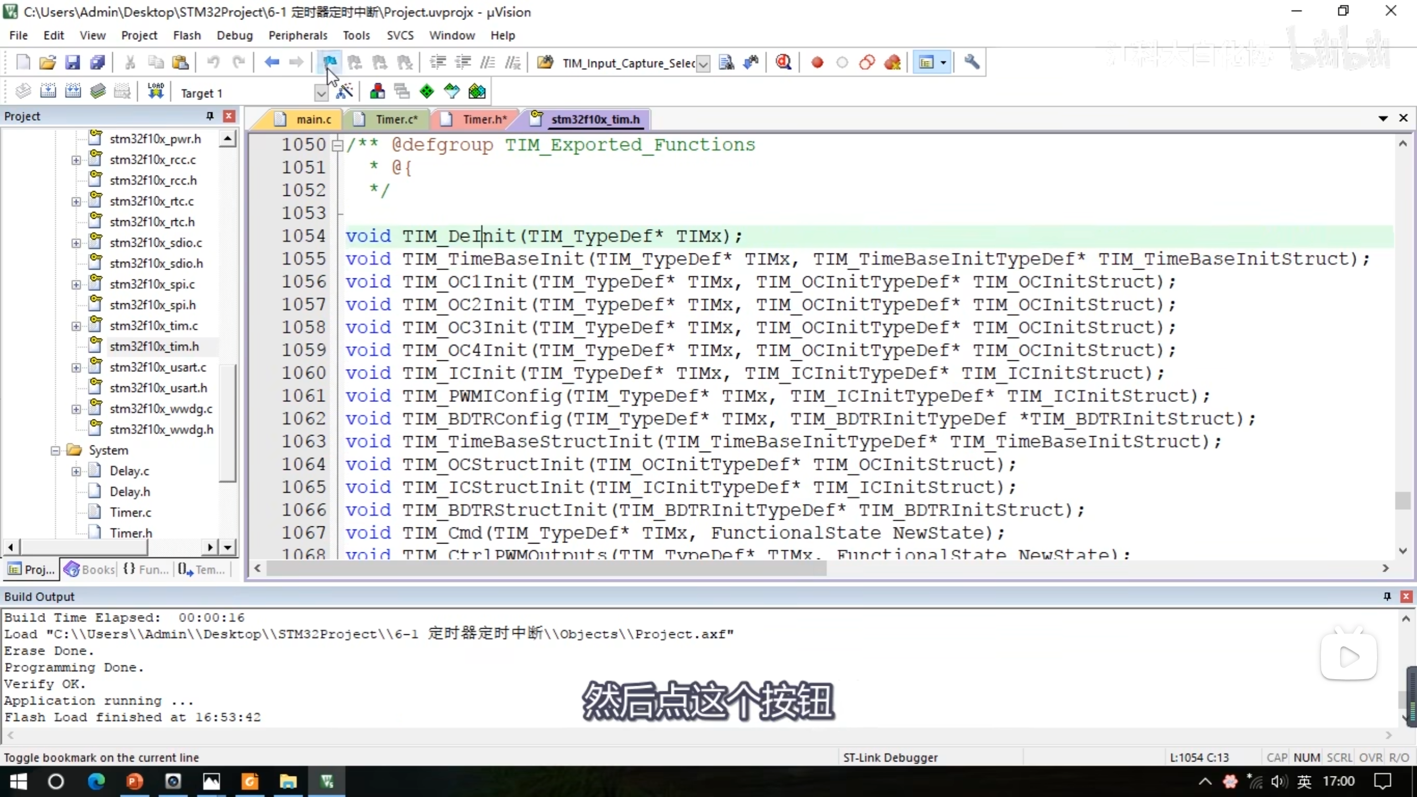Collapse the System folder
This screenshot has width=1417, height=797.
point(55,451)
